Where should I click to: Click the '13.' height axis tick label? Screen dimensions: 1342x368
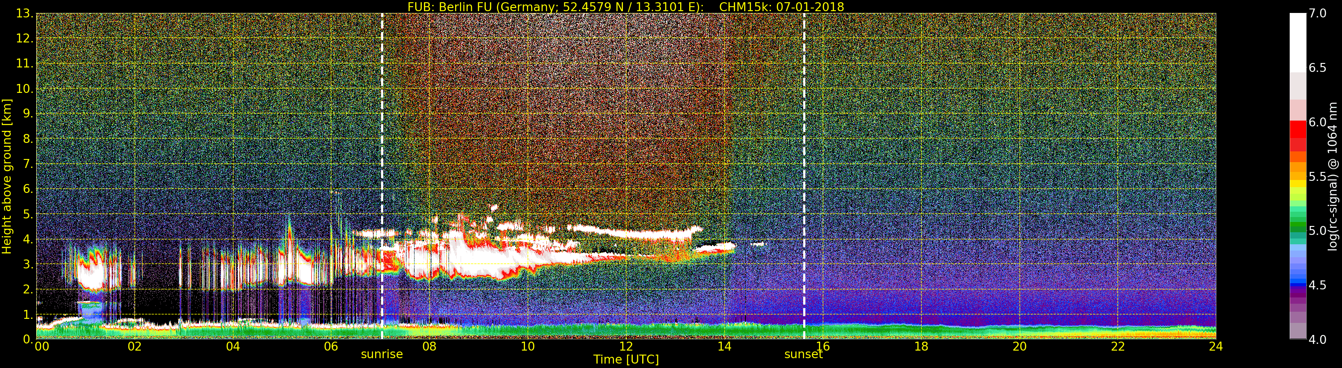[x=25, y=13]
